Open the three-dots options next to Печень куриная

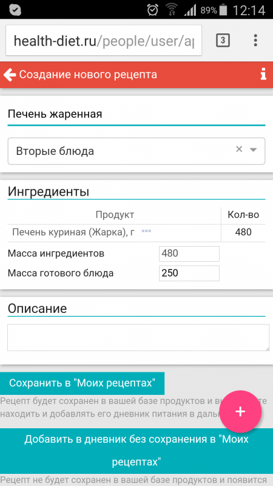pyautogui.click(x=146, y=231)
